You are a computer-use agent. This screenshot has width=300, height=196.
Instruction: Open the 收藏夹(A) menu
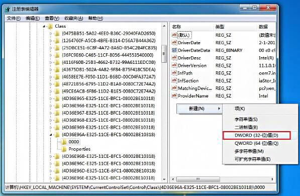coord(74,19)
